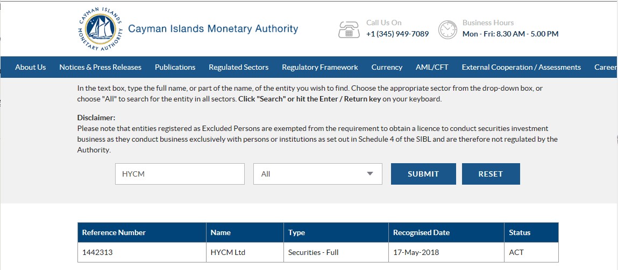Open the Regulated Sectors menu
This screenshot has width=618, height=270.
[x=238, y=67]
